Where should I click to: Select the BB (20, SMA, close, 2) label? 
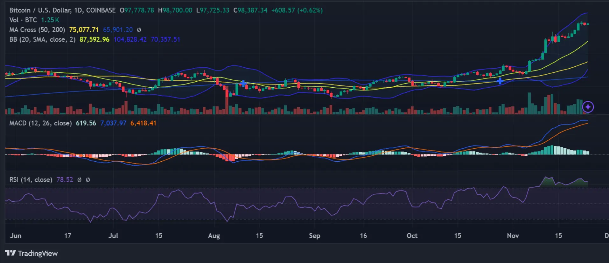42,39
